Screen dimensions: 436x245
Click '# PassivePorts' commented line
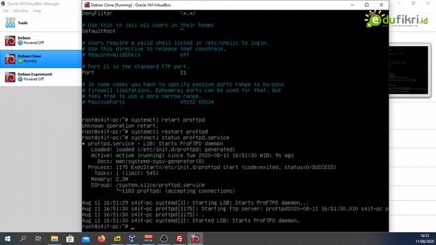148,102
